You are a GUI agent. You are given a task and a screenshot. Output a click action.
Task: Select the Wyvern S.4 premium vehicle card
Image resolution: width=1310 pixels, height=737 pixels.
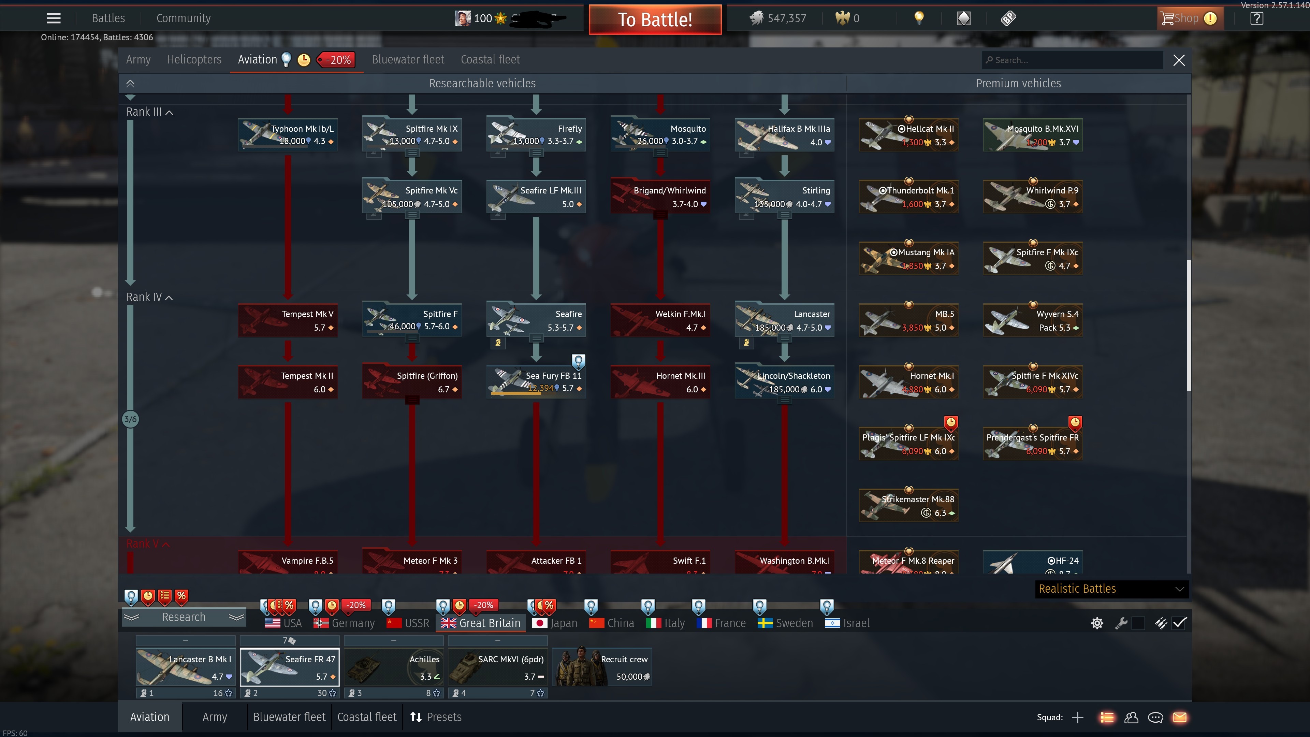point(1032,320)
